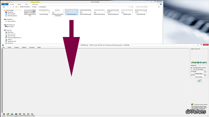Switch to the Home tab in Explorer
This screenshot has width=209, height=117.
[12, 4]
